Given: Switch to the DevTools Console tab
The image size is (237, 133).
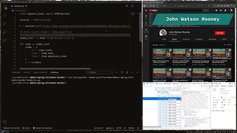Looking at the screenshot, I should 160,83.
